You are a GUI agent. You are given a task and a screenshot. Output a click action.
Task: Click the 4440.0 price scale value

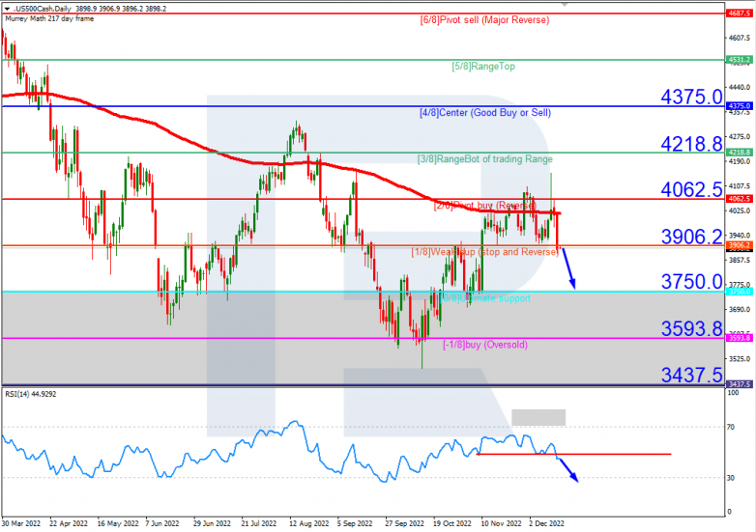[x=740, y=87]
